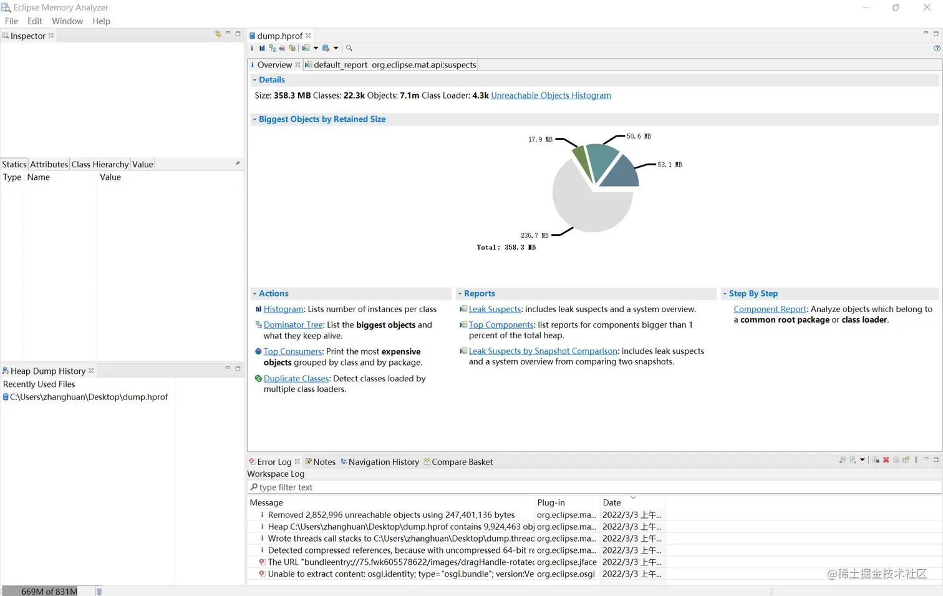The height and width of the screenshot is (596, 943).
Task: Maximize the Error Log panel
Action: pos(936,459)
